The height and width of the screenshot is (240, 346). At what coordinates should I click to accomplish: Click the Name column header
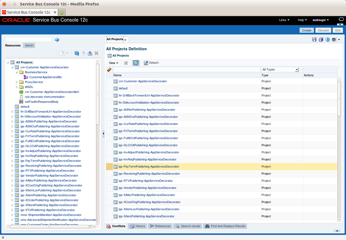(187, 75)
